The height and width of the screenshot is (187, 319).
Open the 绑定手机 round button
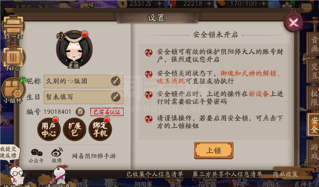coord(100,130)
